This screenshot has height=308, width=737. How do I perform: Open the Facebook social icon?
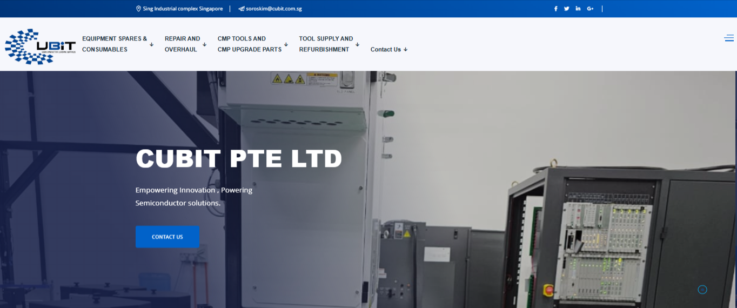(x=555, y=9)
